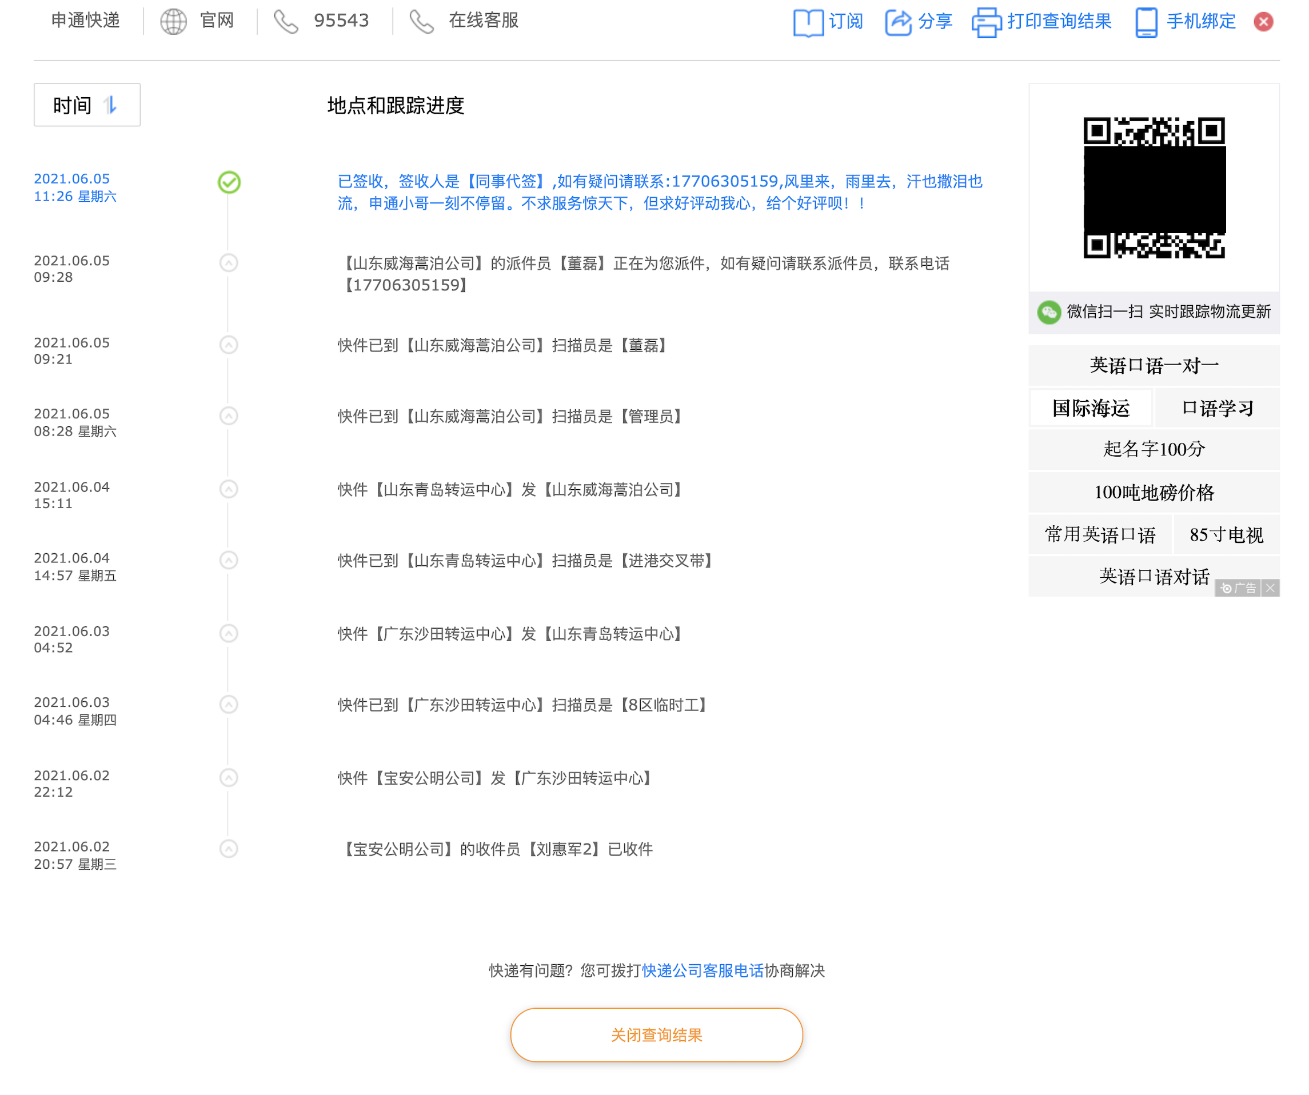Open the 快递公司客服电话 link
The image size is (1309, 1095).
pyautogui.click(x=703, y=970)
